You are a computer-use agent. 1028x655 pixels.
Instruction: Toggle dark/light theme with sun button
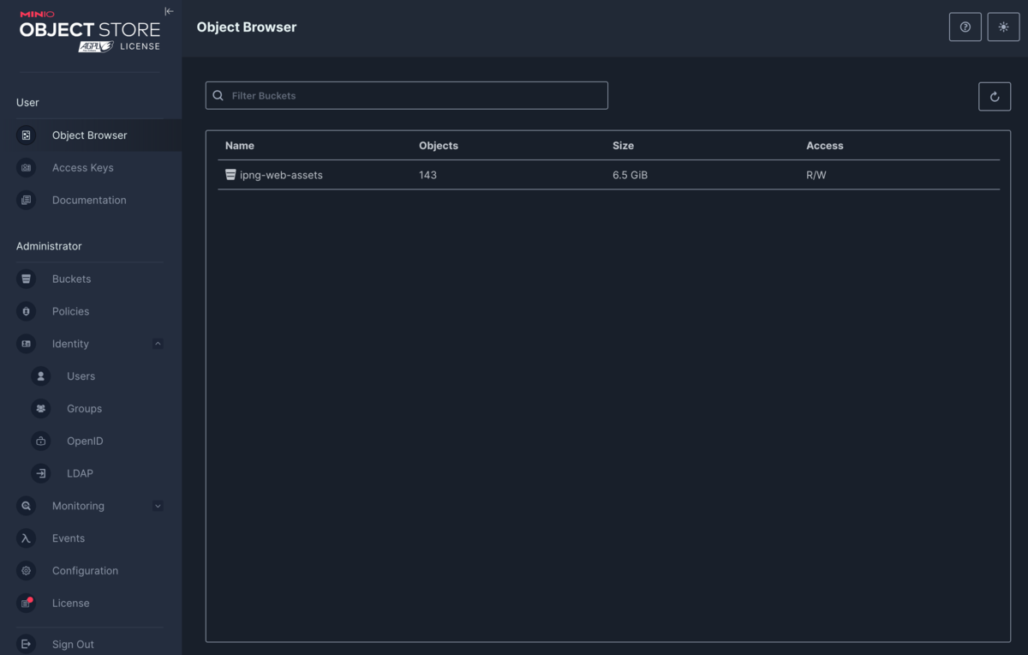[x=1003, y=27]
